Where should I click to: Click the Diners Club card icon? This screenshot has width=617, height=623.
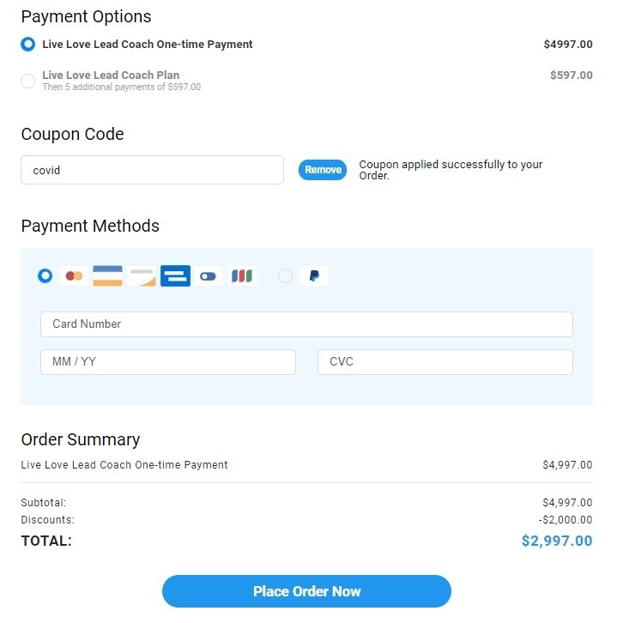coord(209,275)
